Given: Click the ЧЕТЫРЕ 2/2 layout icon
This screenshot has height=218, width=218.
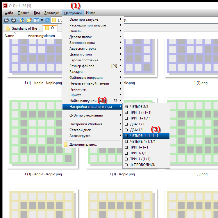Looking at the screenshot, I should pos(126,107).
